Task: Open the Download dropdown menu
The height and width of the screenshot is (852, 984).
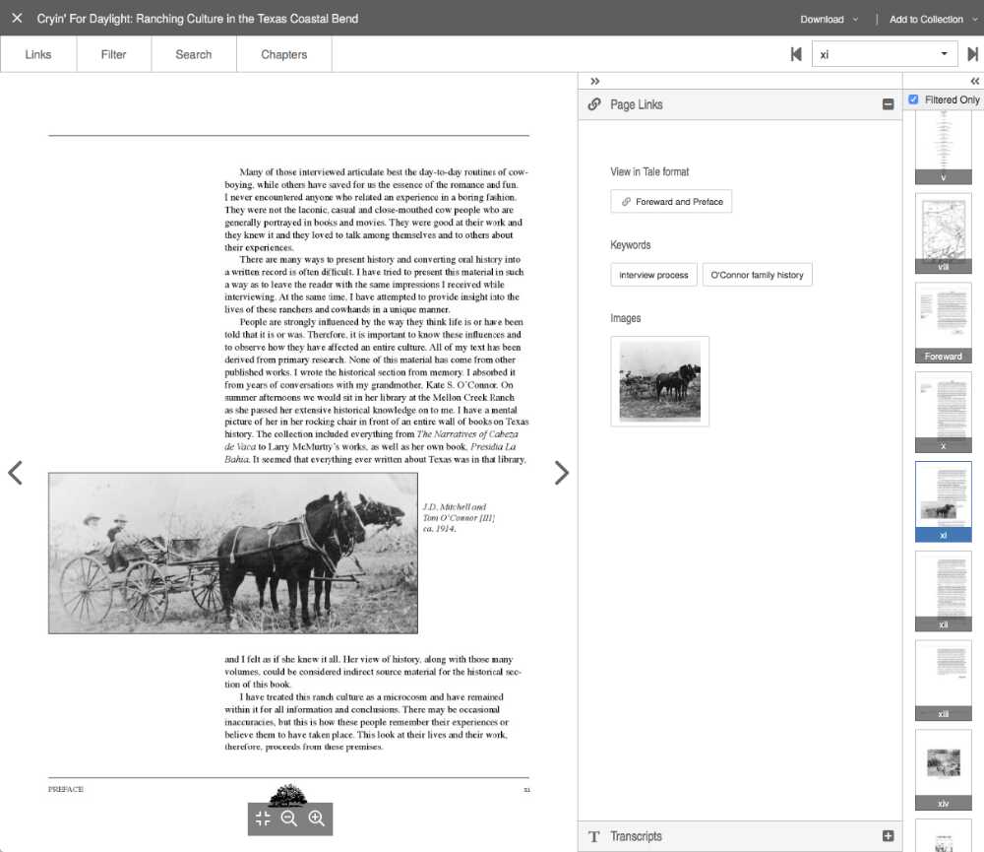Action: click(x=829, y=20)
